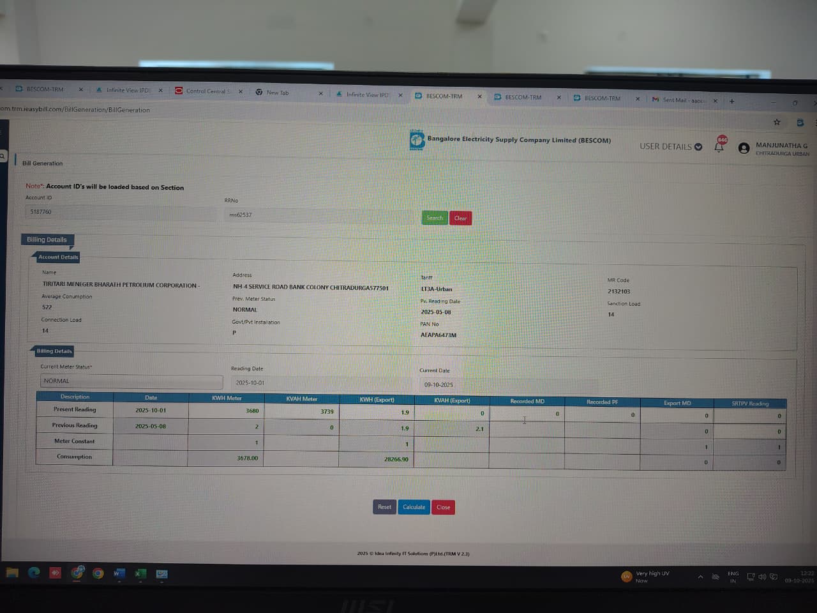Click the user profile avatar icon
The height and width of the screenshot is (613, 817).
[744, 148]
